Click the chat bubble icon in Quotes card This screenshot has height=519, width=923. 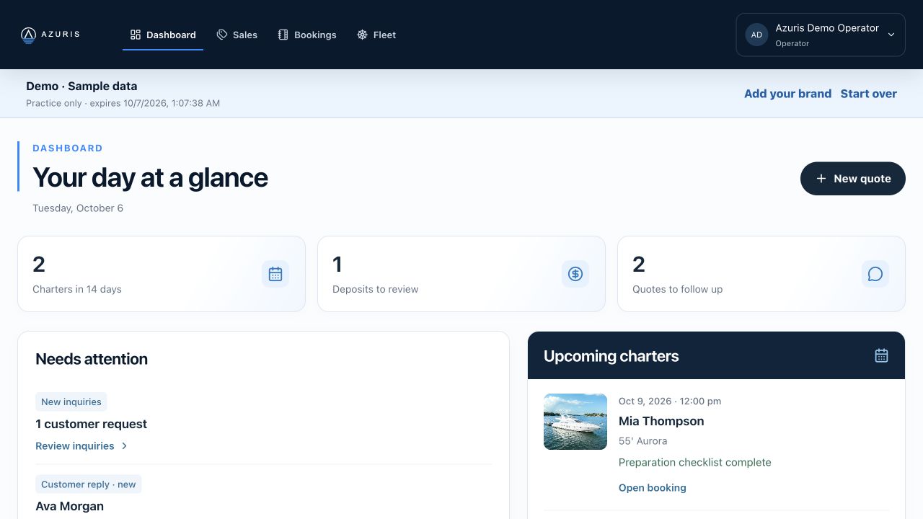pos(875,274)
